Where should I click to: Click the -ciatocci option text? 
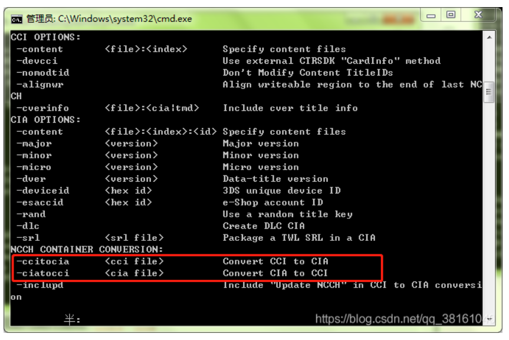[43, 273]
